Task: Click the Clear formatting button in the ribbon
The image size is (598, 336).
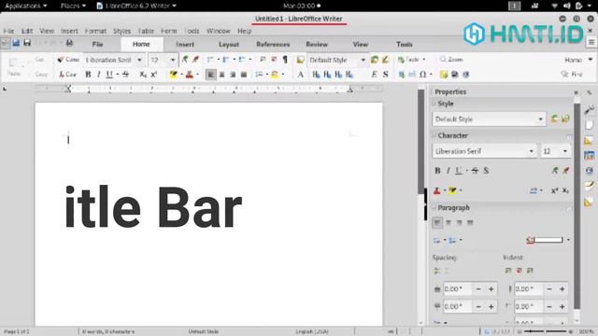Action: pyautogui.click(x=68, y=75)
